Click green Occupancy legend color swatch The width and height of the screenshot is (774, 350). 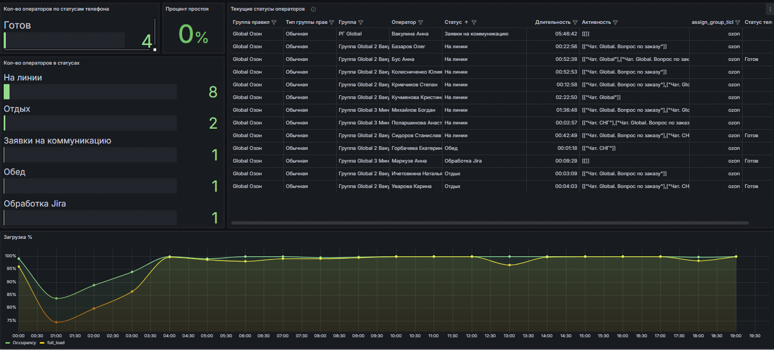coord(7,343)
